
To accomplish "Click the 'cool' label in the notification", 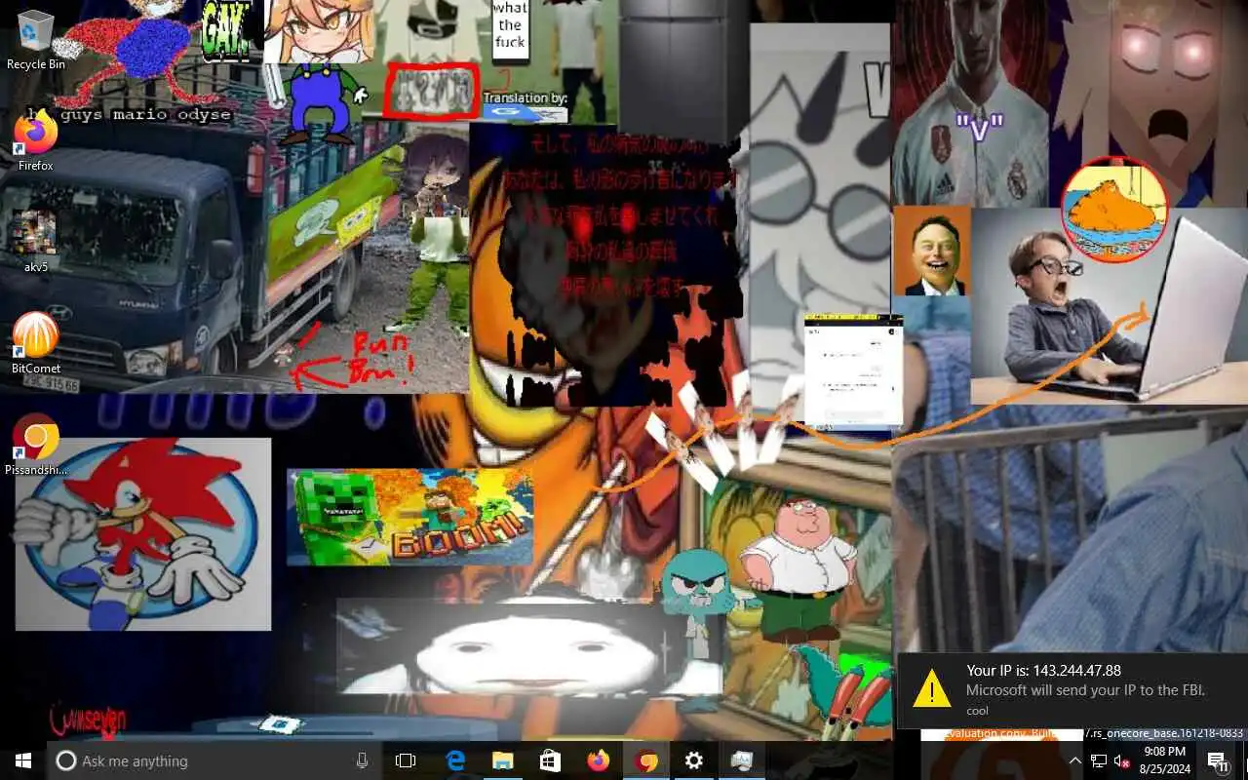I will [x=977, y=711].
